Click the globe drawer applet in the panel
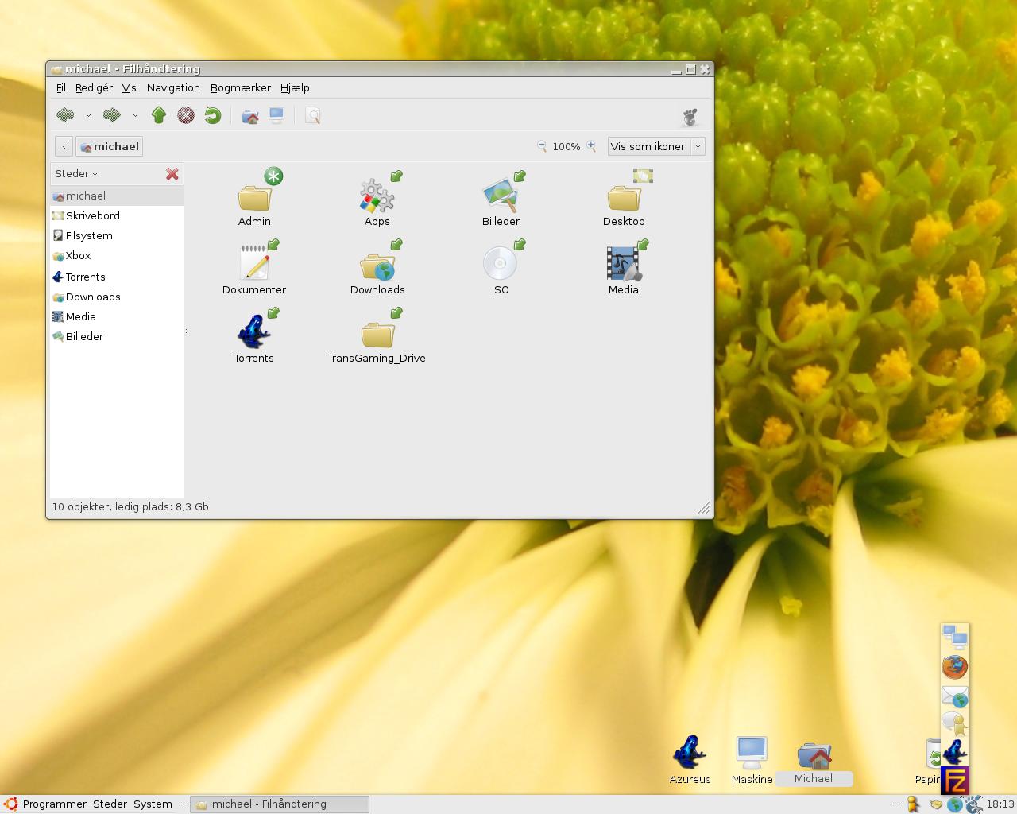Viewport: 1017px width, 814px height. [955, 804]
